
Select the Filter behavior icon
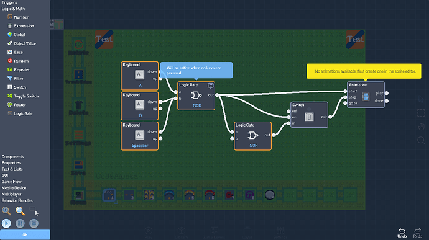click(x=10, y=78)
